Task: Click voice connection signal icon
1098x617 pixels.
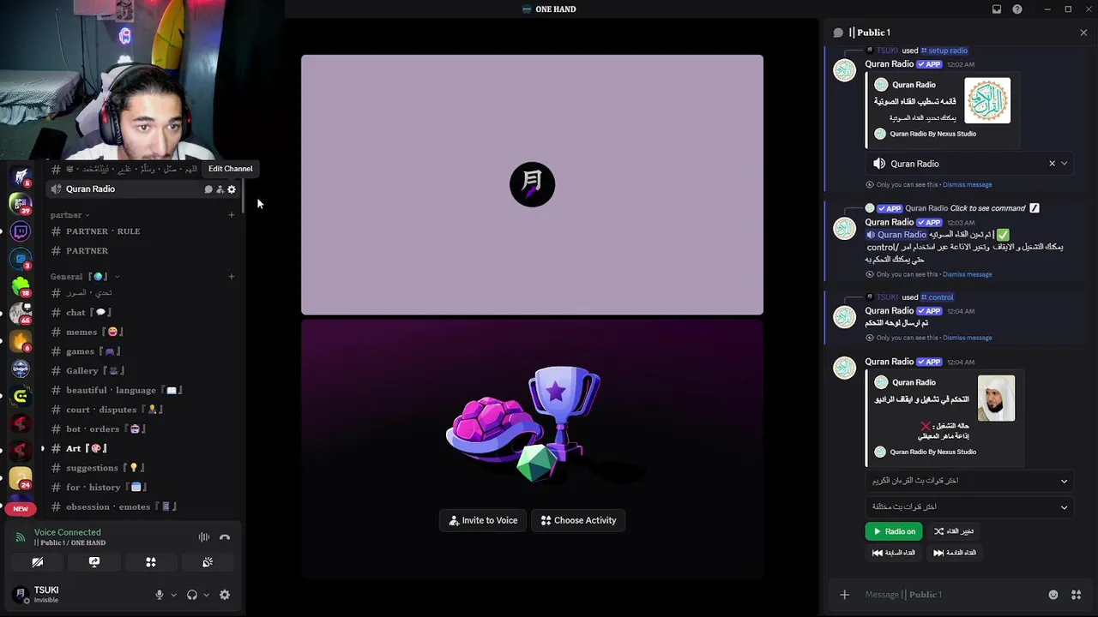Action: 21,537
